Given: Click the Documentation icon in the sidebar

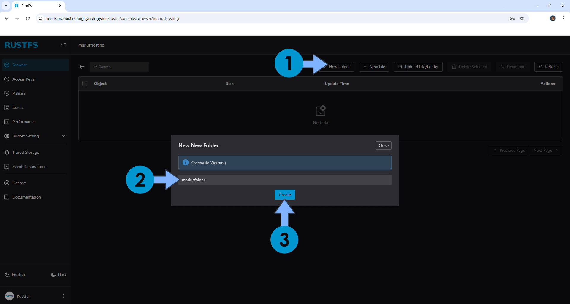Looking at the screenshot, I should (x=7, y=197).
